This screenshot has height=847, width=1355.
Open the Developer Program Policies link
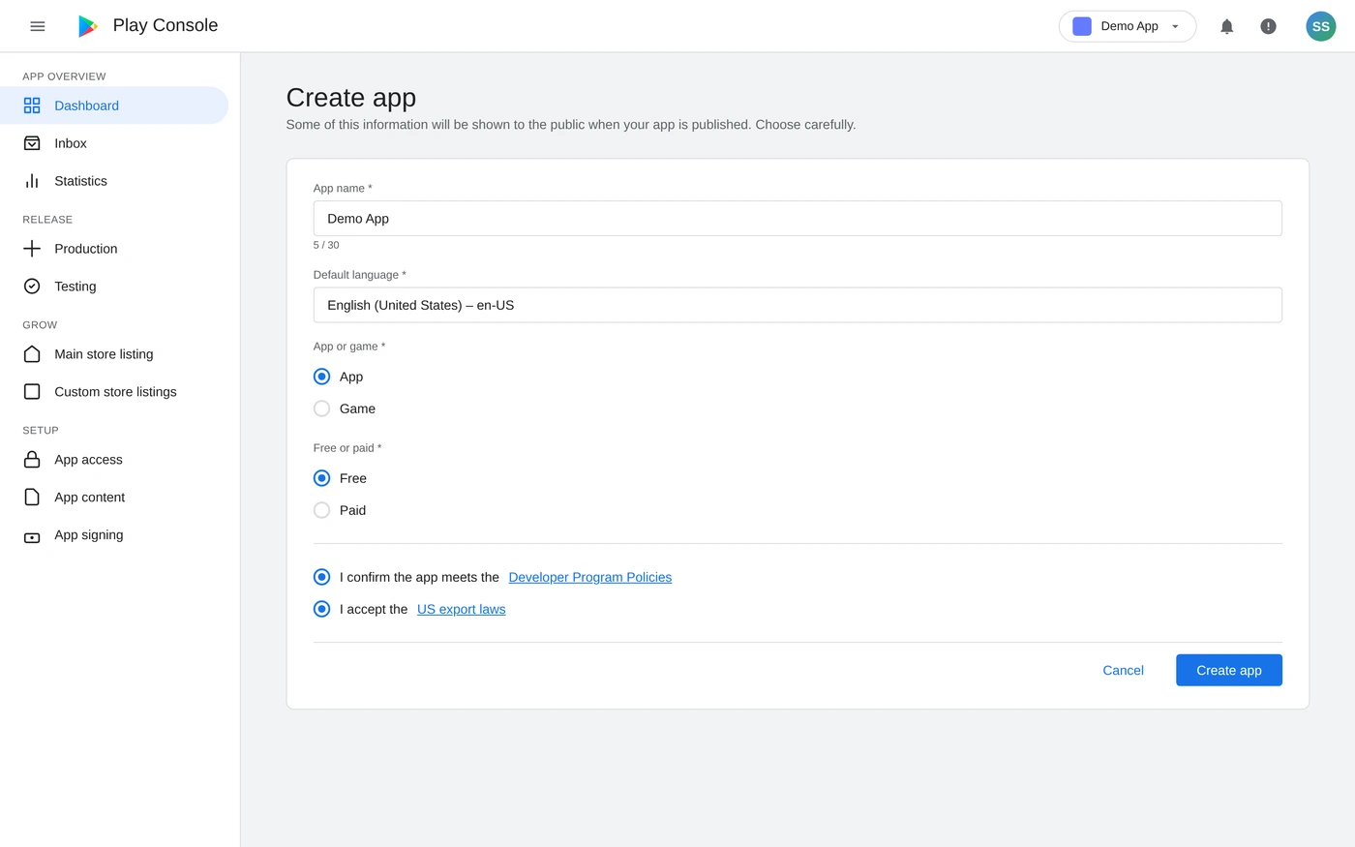(x=589, y=577)
